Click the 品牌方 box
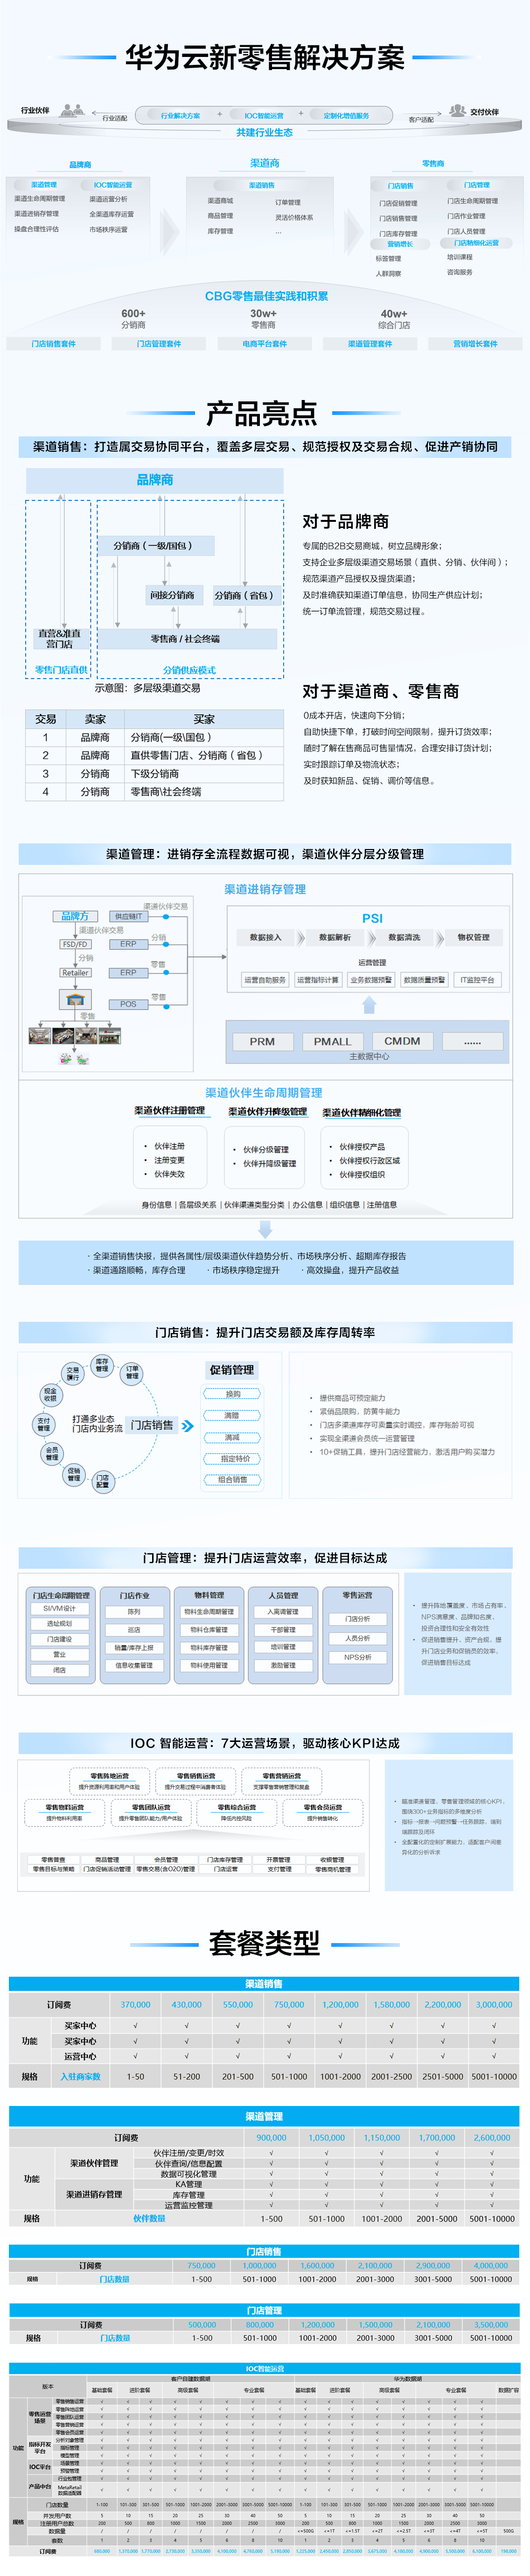 pos(75,916)
